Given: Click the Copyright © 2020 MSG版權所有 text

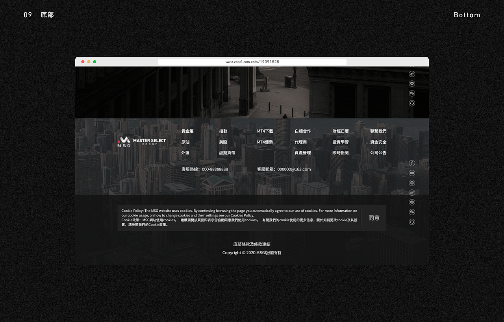Looking at the screenshot, I should click(x=252, y=253).
